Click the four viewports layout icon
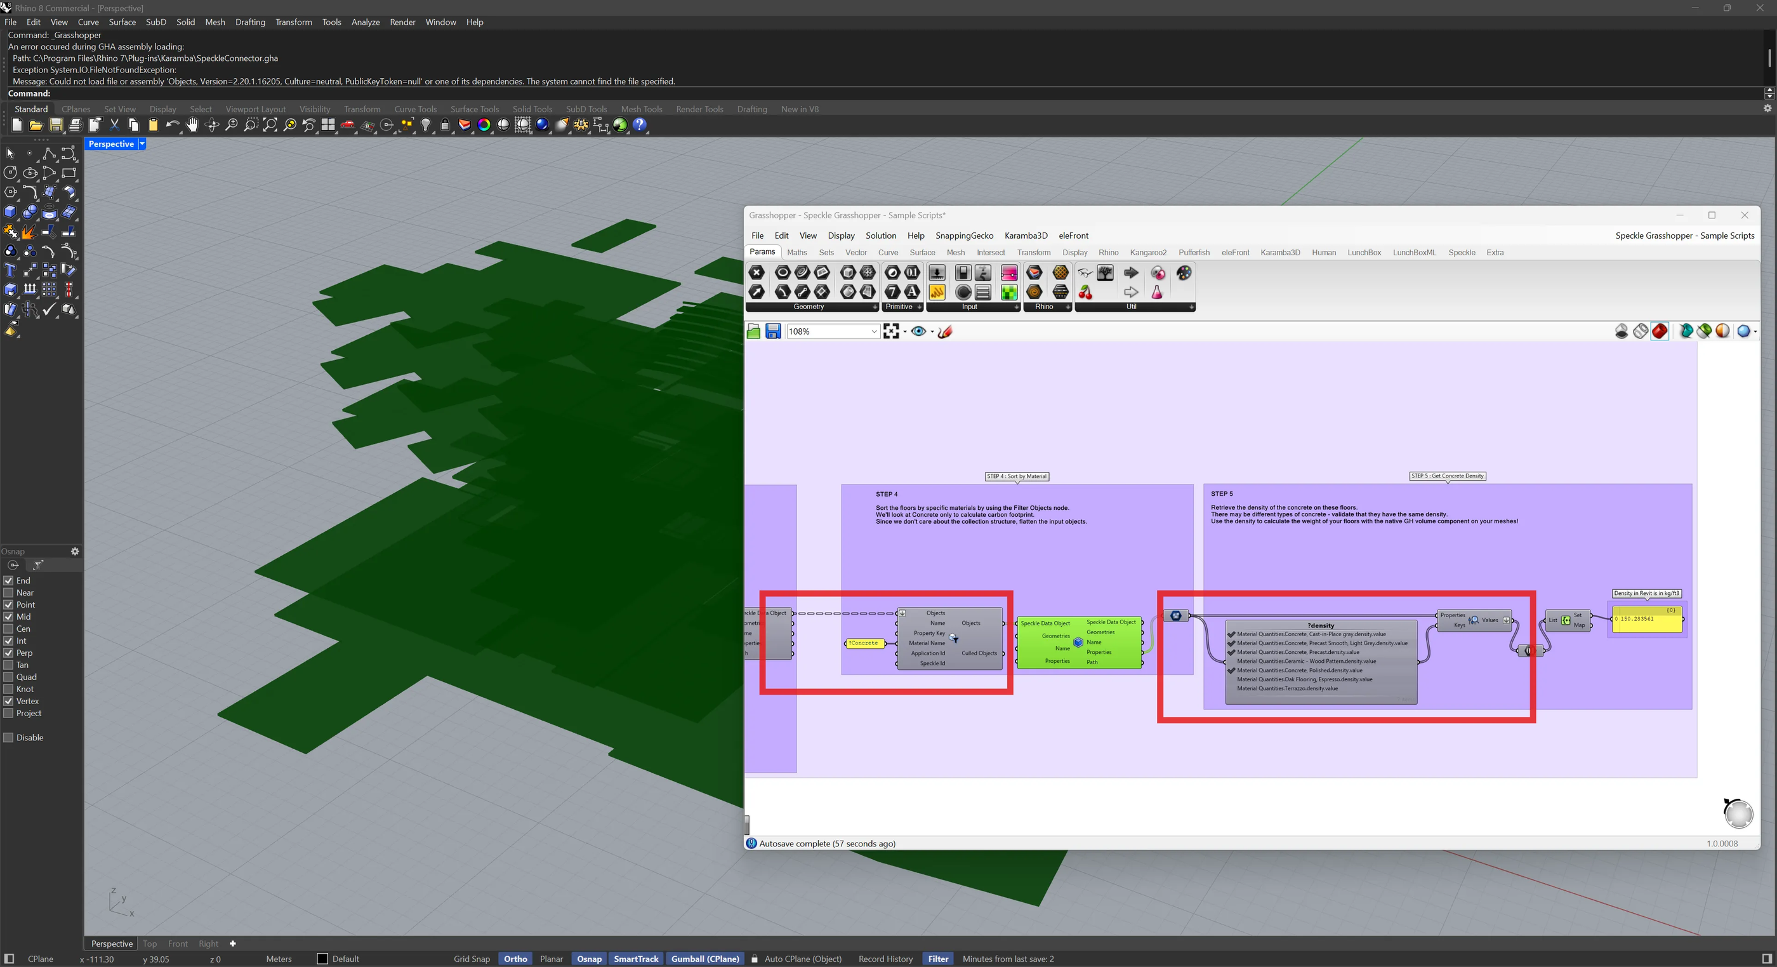Image resolution: width=1777 pixels, height=967 pixels. point(328,125)
